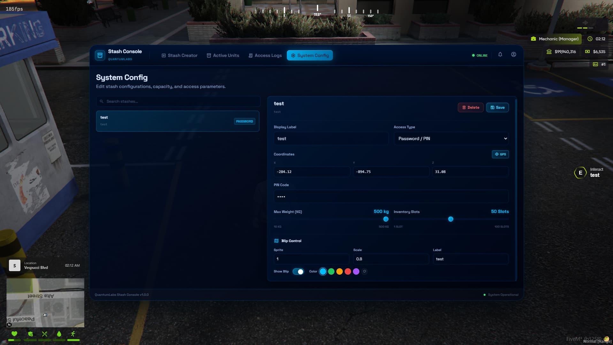Toggle the Show Blip switch

(x=298, y=271)
